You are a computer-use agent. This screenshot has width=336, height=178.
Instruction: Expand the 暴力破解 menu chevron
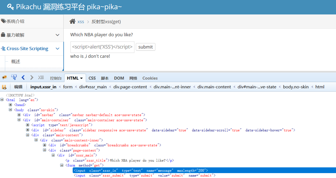click(57, 35)
